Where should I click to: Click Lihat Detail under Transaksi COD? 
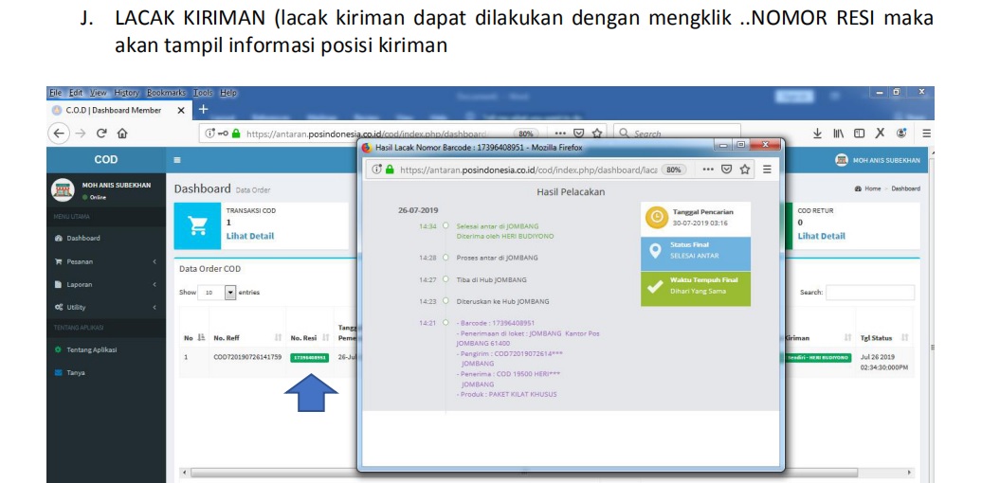click(x=250, y=236)
